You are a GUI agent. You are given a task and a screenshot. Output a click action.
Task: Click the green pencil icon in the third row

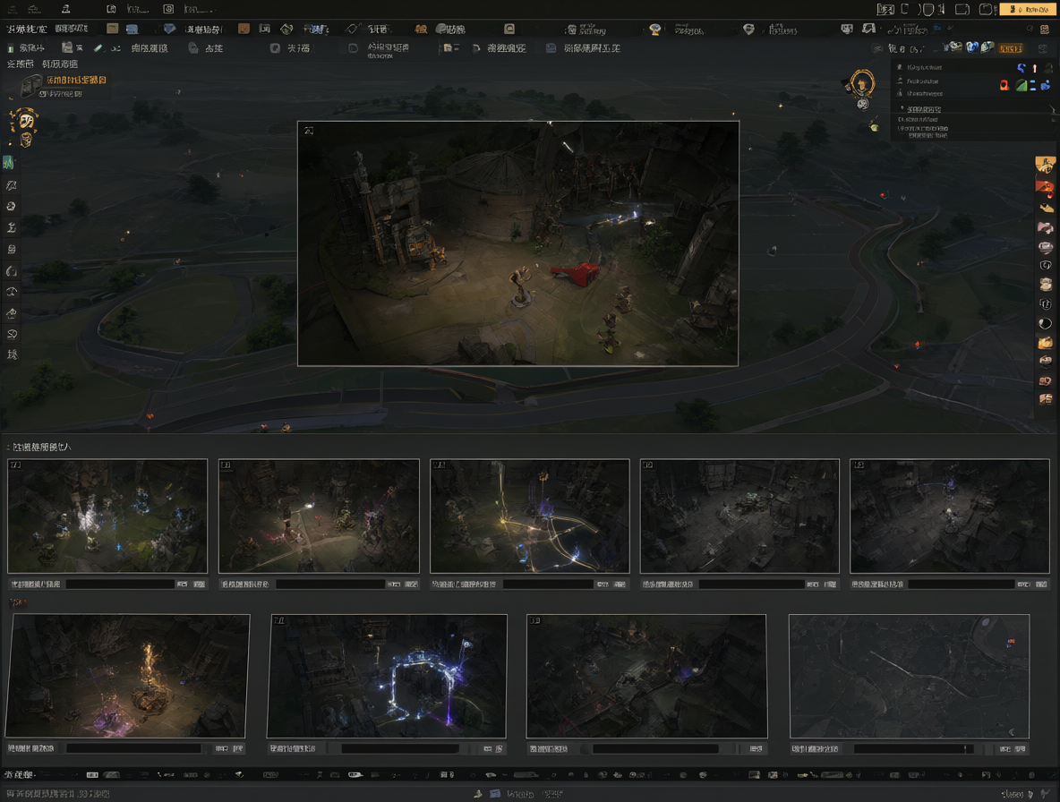click(98, 48)
